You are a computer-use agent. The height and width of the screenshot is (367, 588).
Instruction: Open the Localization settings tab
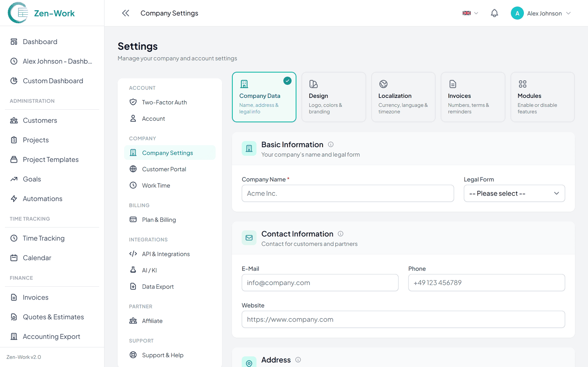[x=403, y=97]
